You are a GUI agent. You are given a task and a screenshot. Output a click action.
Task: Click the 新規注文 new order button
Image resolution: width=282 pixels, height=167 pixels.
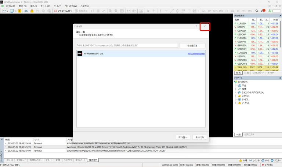[81, 11]
